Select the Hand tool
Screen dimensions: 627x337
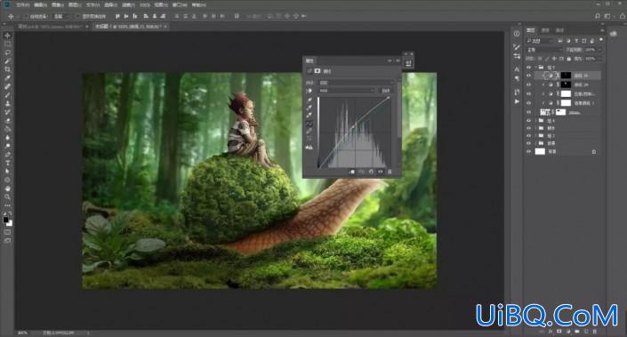(7, 189)
